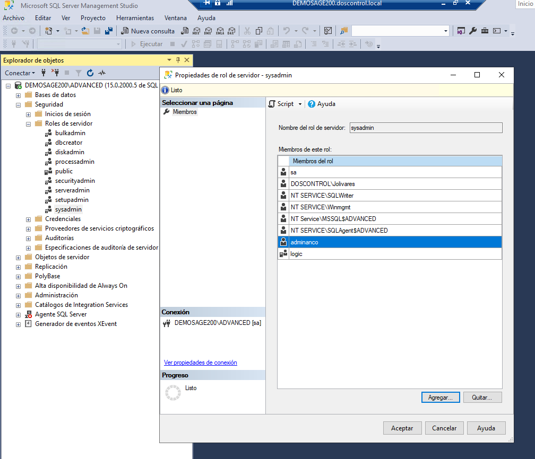This screenshot has width=535, height=459.
Task: Open the Toolbox icon in main toolbar
Action: [485, 31]
